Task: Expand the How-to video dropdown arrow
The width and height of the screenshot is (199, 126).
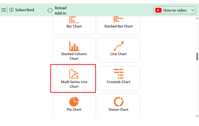Action: click(193, 10)
